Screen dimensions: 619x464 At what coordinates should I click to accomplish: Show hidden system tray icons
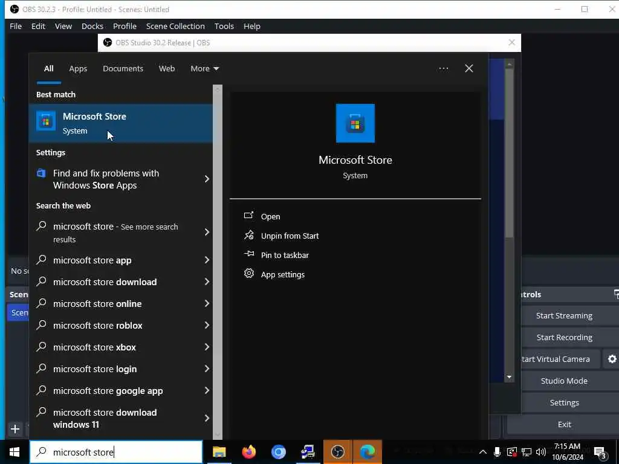[482, 452]
